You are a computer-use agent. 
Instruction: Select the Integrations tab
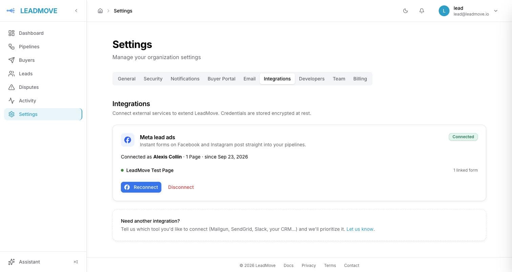(277, 79)
